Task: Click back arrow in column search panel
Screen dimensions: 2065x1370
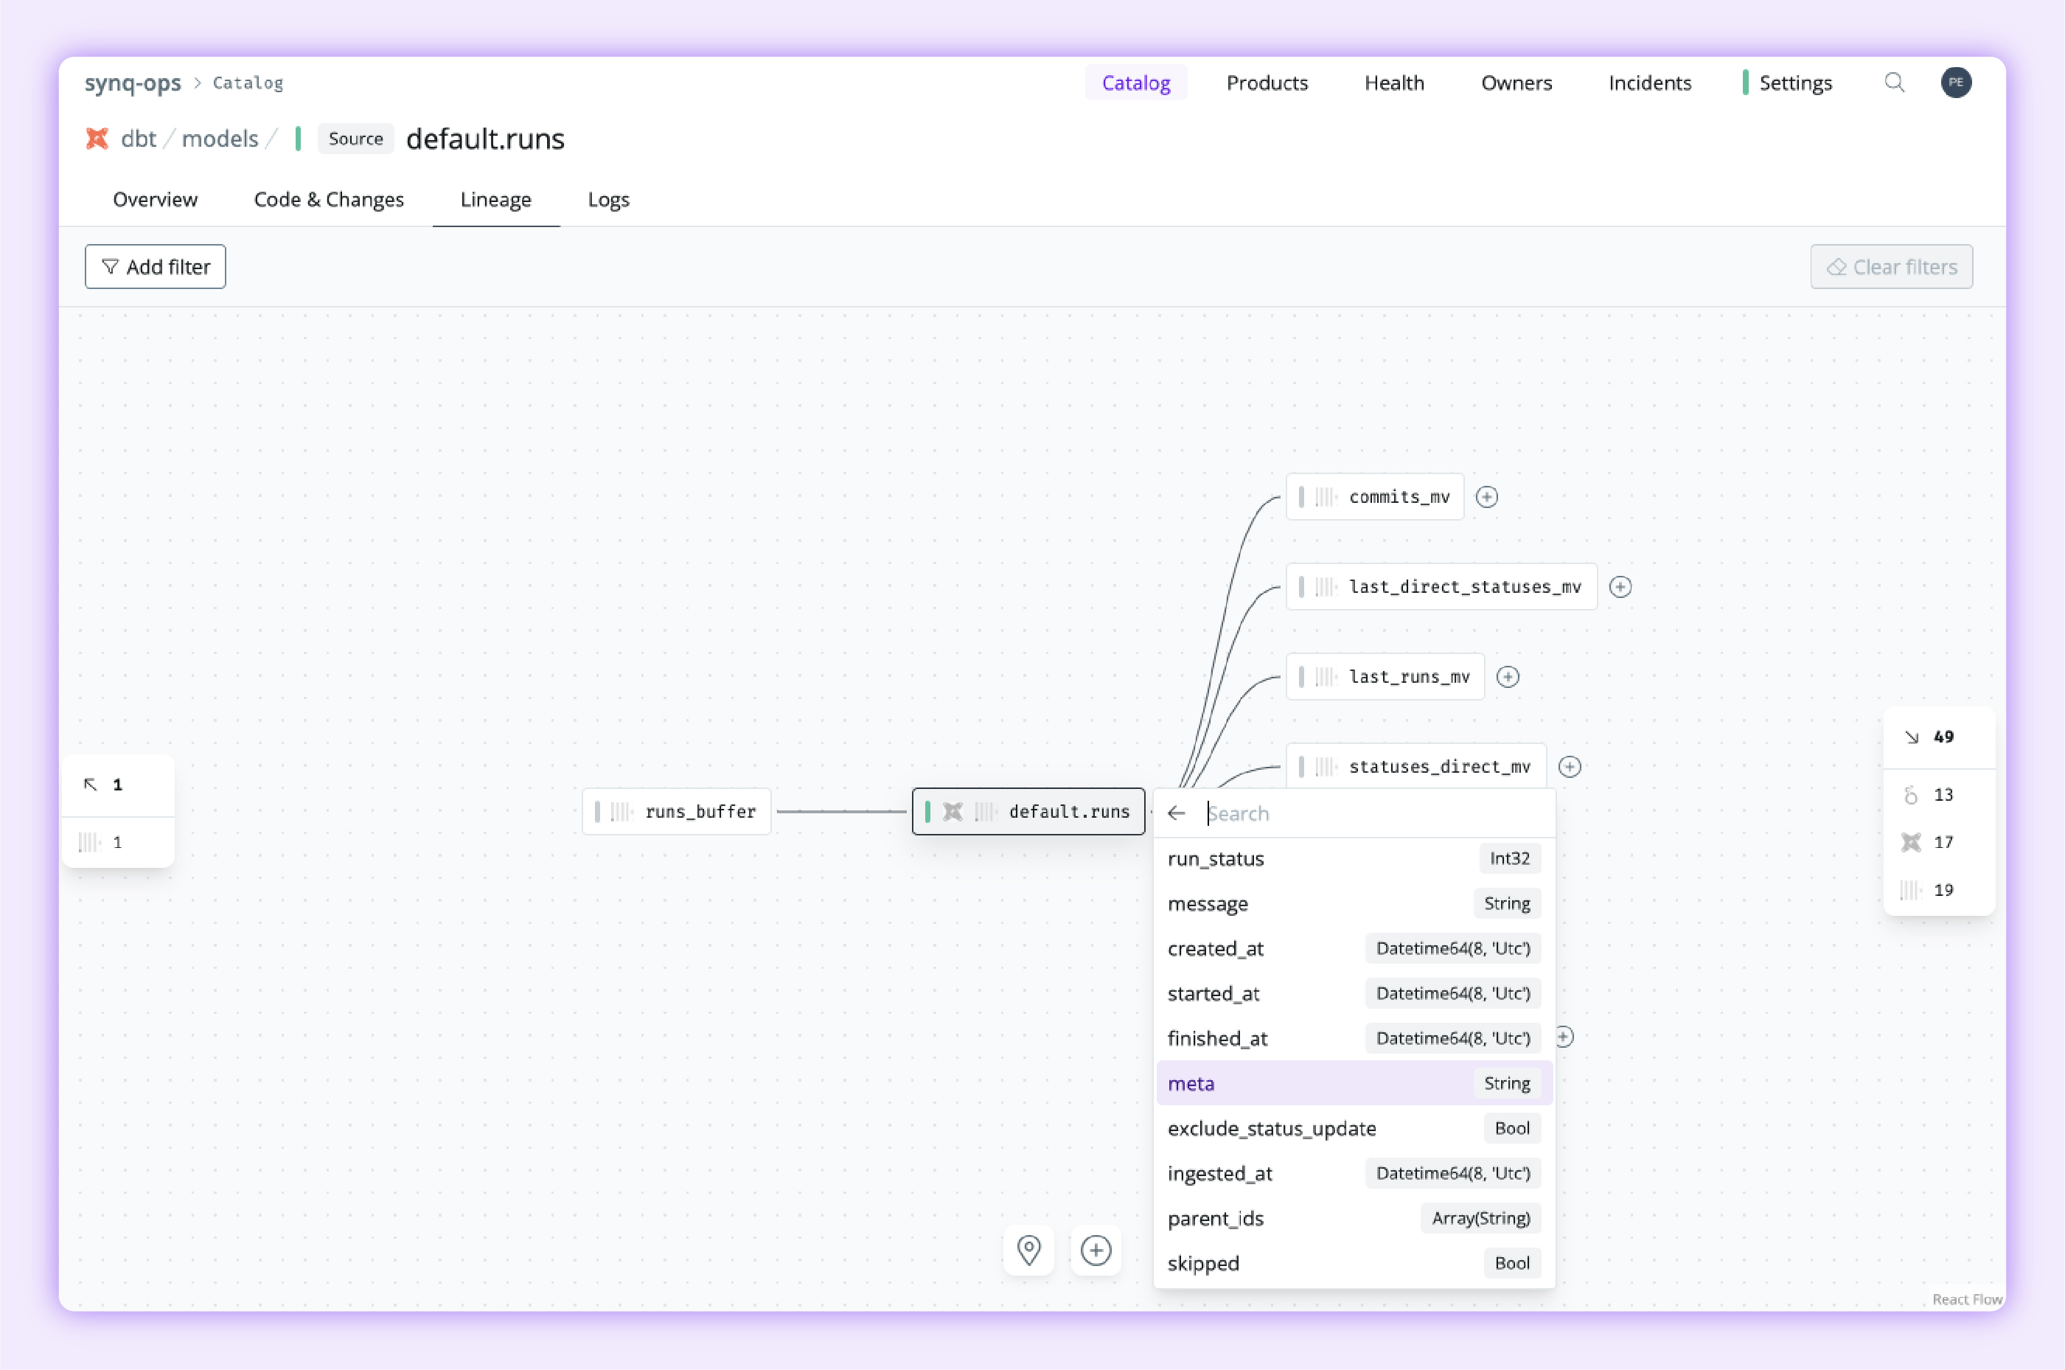Action: pos(1176,813)
